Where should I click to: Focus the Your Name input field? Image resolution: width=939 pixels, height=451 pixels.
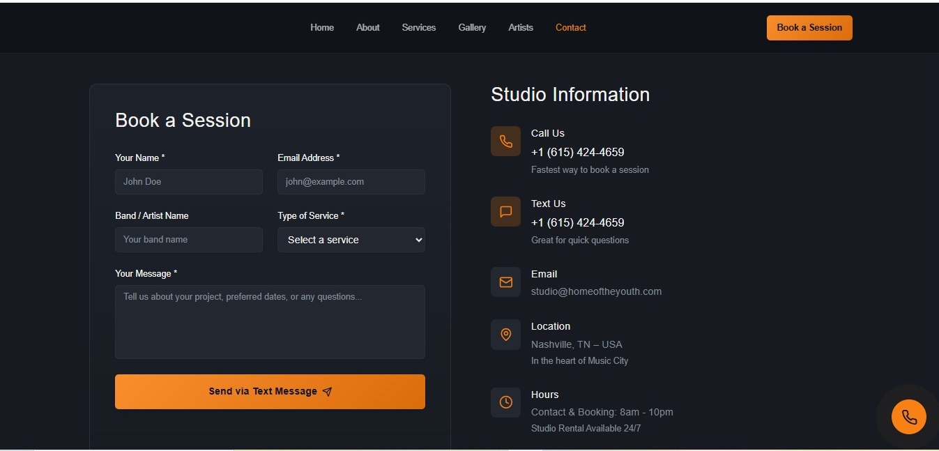point(188,182)
